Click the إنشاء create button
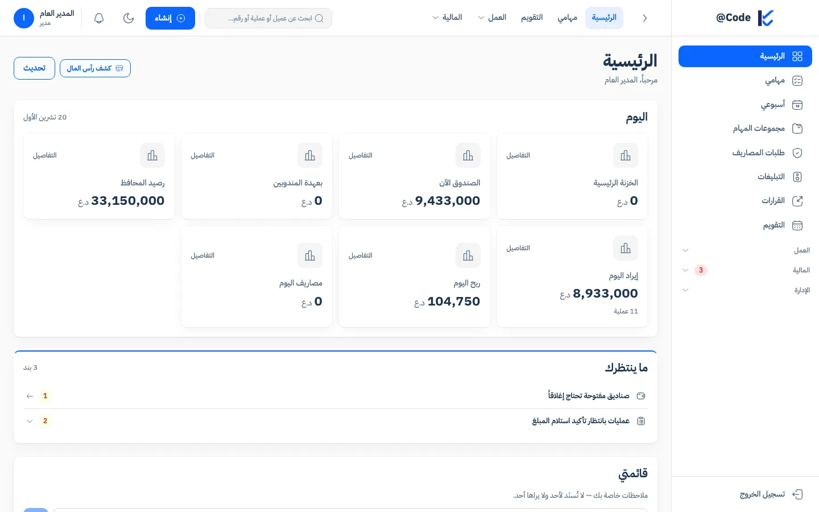 170,18
